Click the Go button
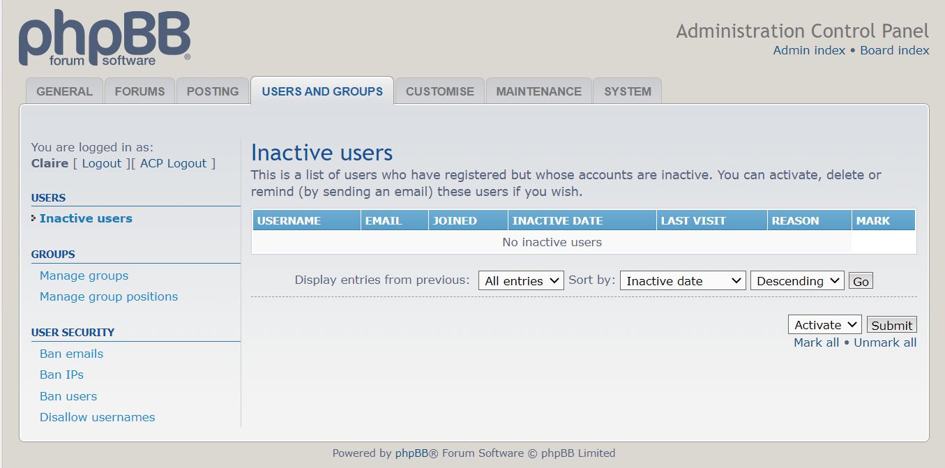Screen dimensions: 945x468 tap(860, 280)
